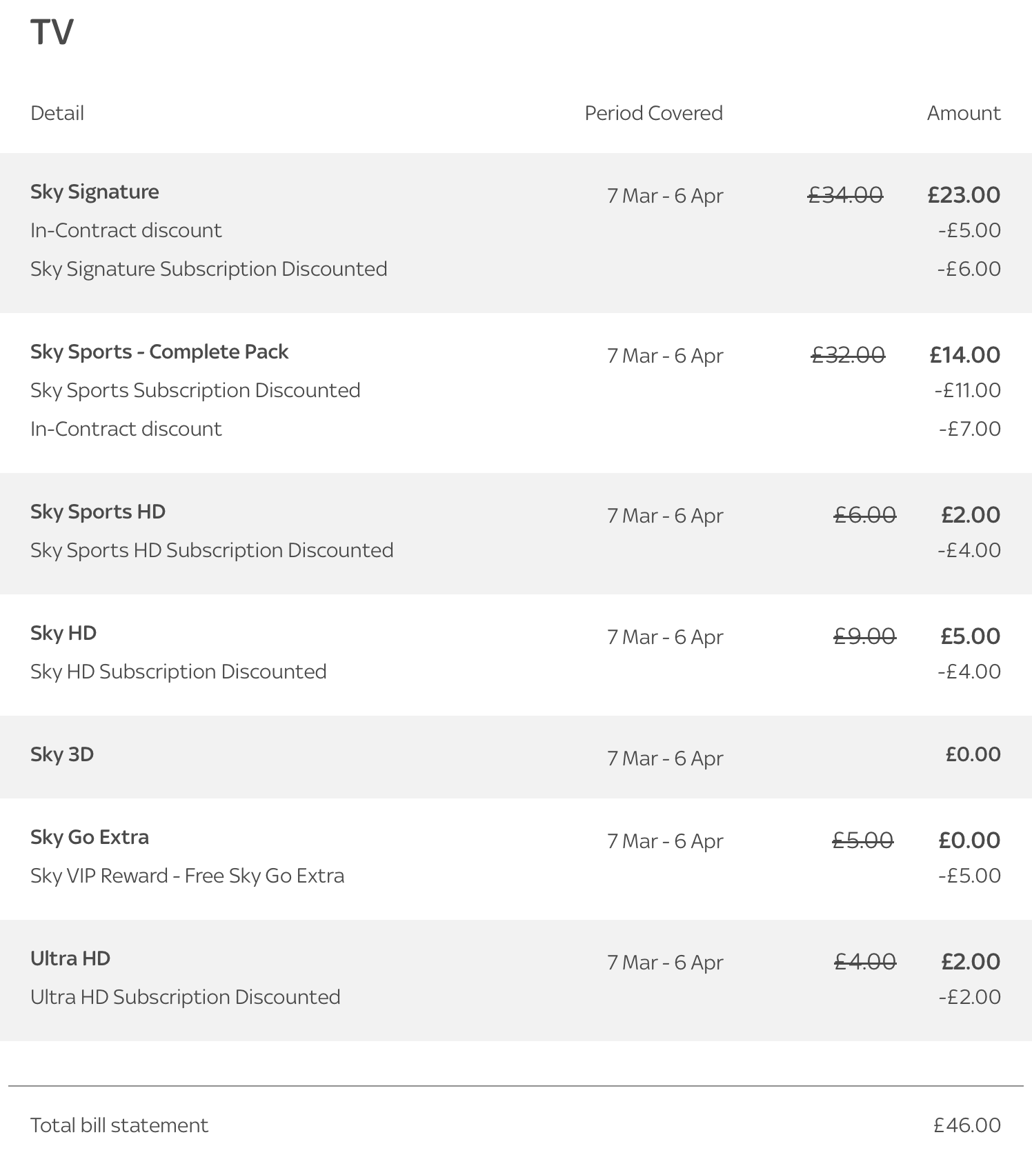Click the struck-through £32.00 price

pos(848,355)
